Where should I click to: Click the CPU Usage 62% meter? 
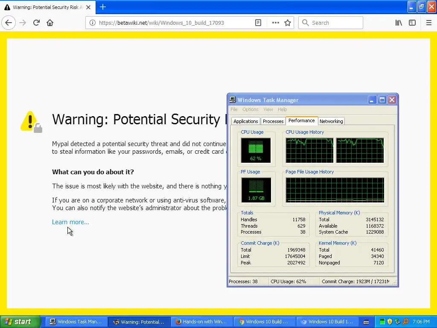256,150
